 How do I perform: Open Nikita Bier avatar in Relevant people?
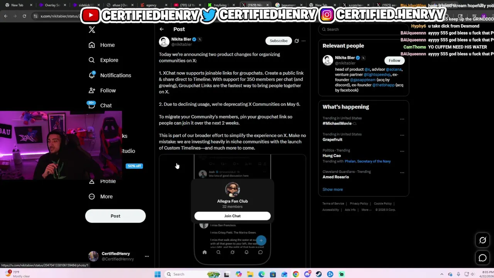(328, 60)
